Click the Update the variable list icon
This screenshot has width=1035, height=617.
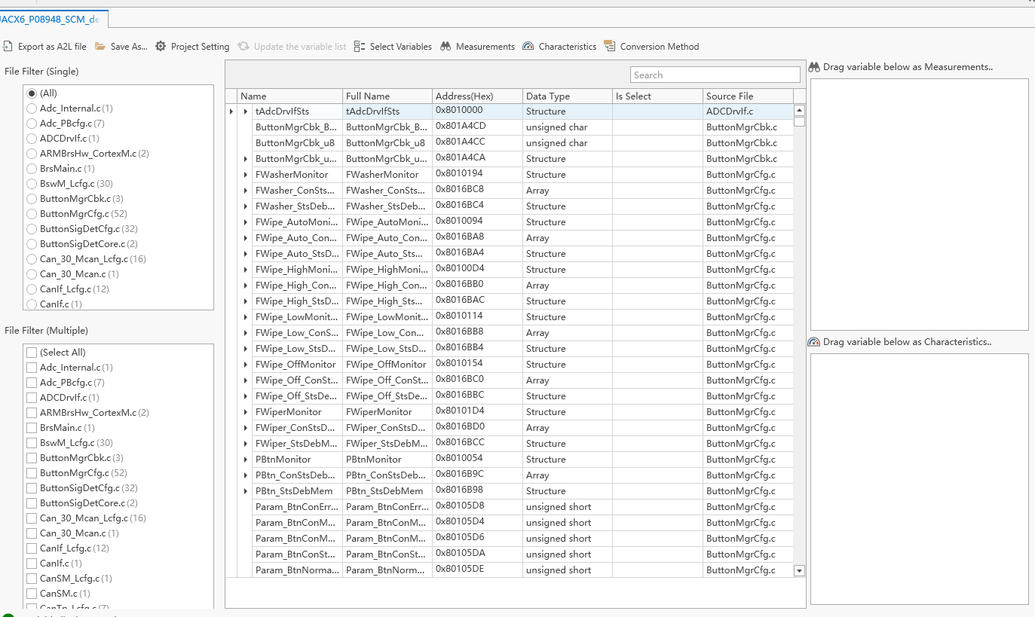[243, 47]
